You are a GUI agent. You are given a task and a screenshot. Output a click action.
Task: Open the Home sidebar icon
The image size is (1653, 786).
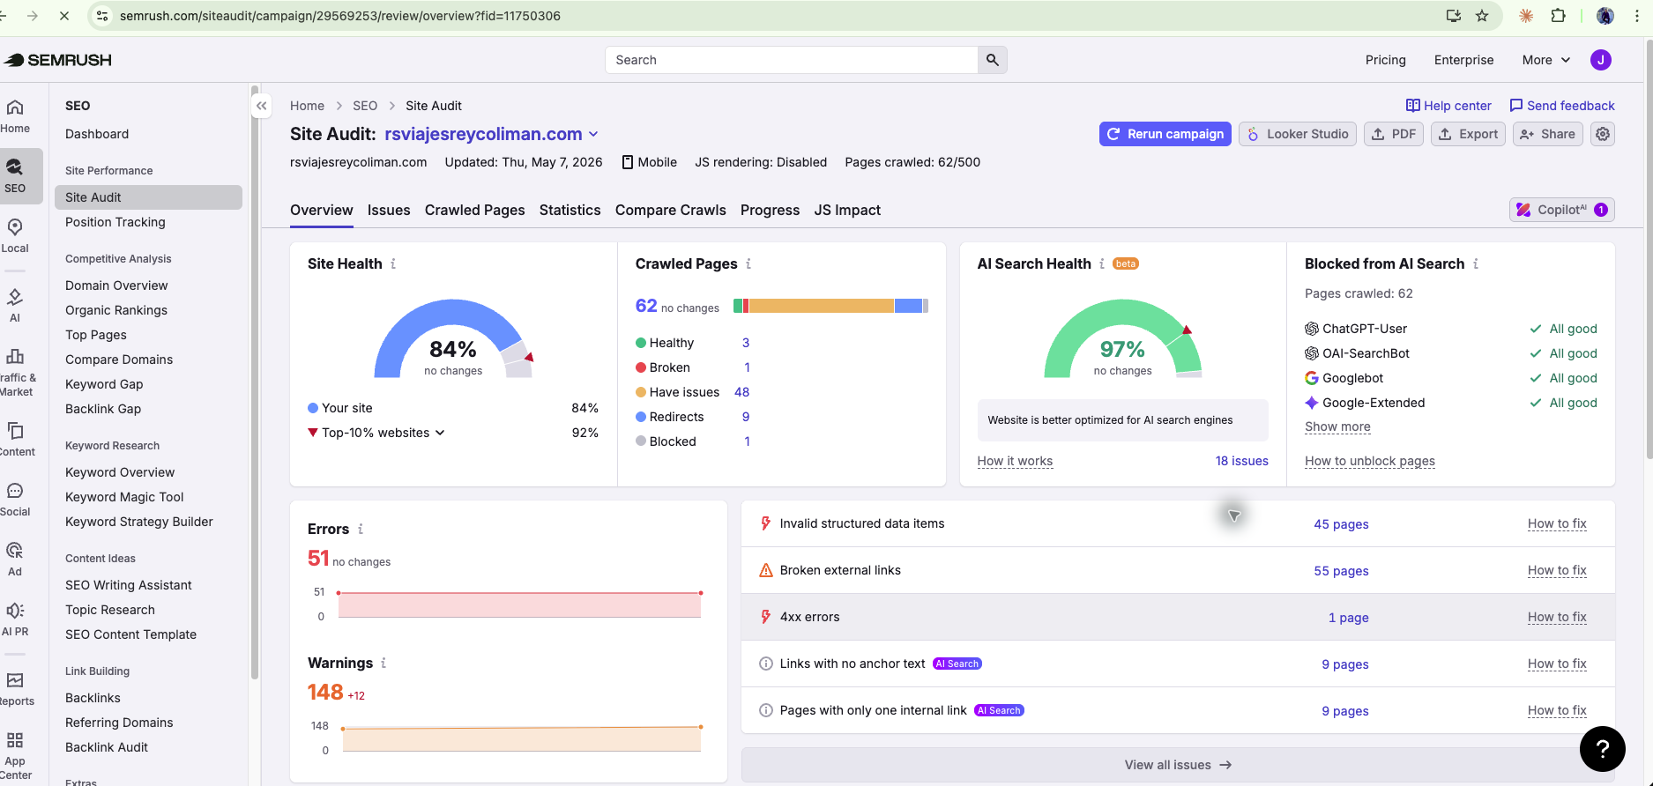tap(15, 116)
